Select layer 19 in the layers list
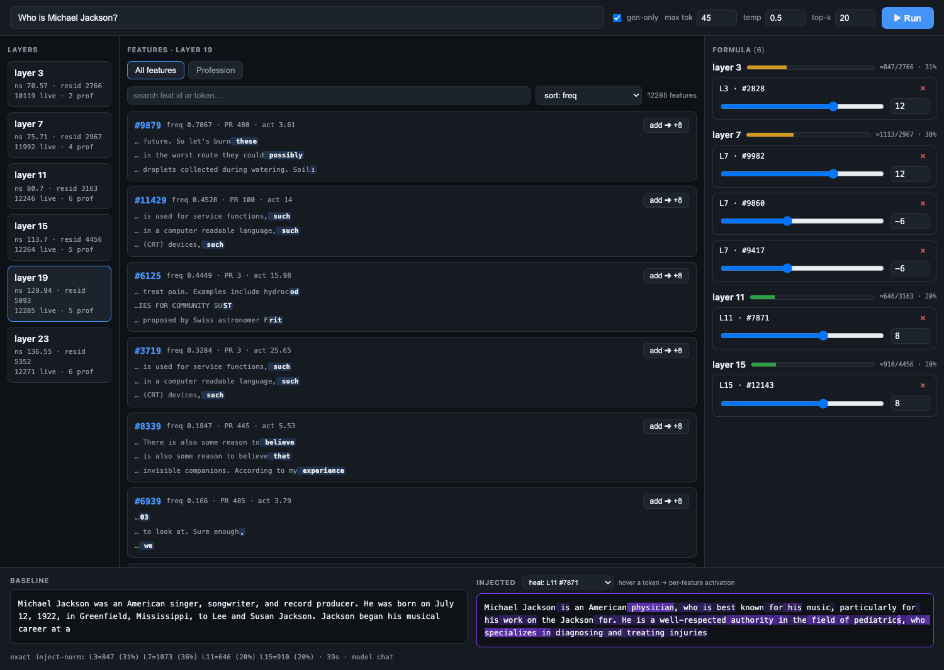The width and height of the screenshot is (944, 670). point(59,294)
